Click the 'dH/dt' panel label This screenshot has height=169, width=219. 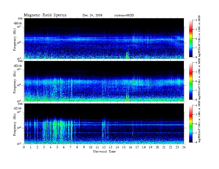click(x=18, y=23)
